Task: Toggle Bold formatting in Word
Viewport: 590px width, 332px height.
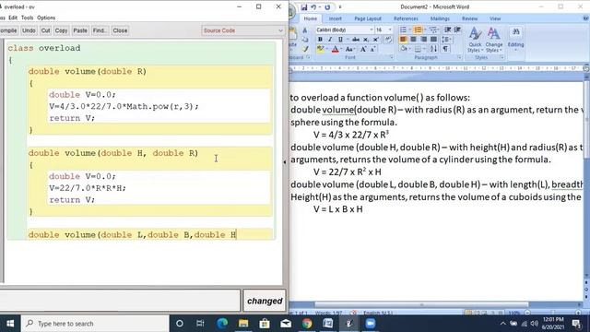Action: coord(320,39)
